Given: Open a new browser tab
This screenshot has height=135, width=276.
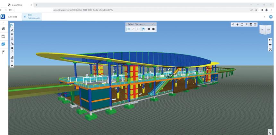Looking at the screenshot, I should coord(37,5).
